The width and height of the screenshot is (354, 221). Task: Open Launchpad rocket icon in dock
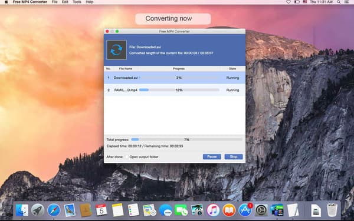[38, 210]
